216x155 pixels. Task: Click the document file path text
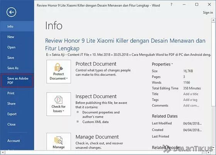point(128,55)
